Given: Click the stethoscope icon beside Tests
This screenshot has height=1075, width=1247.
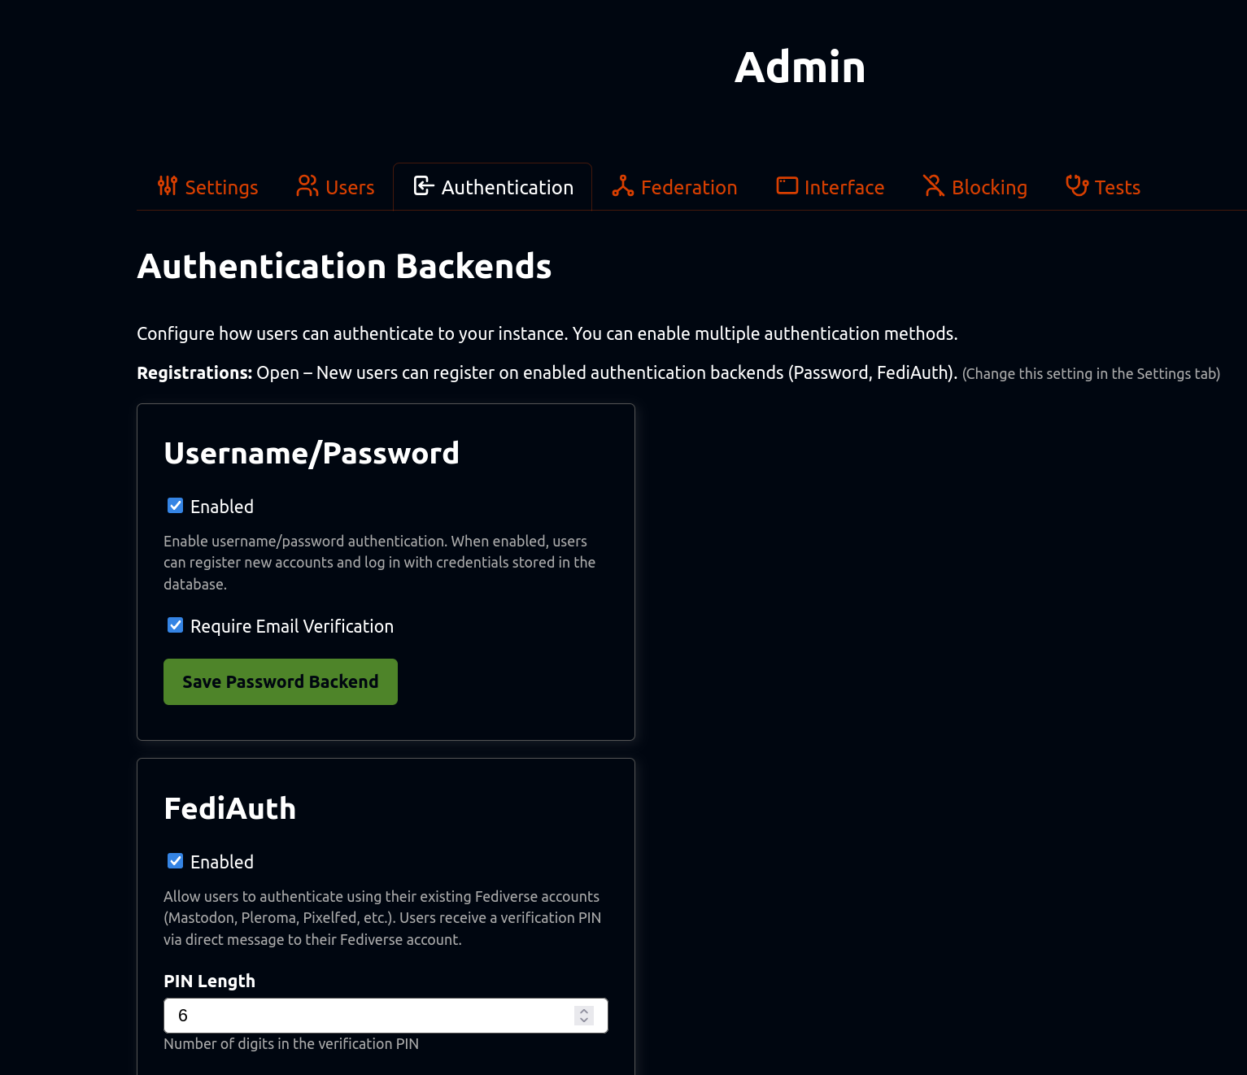Looking at the screenshot, I should 1077,186.
